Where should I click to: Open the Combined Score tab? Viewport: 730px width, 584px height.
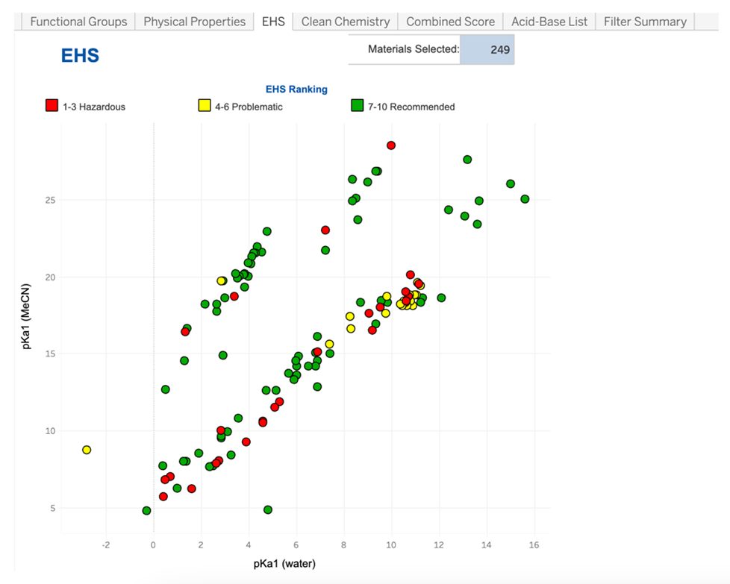pyautogui.click(x=450, y=22)
